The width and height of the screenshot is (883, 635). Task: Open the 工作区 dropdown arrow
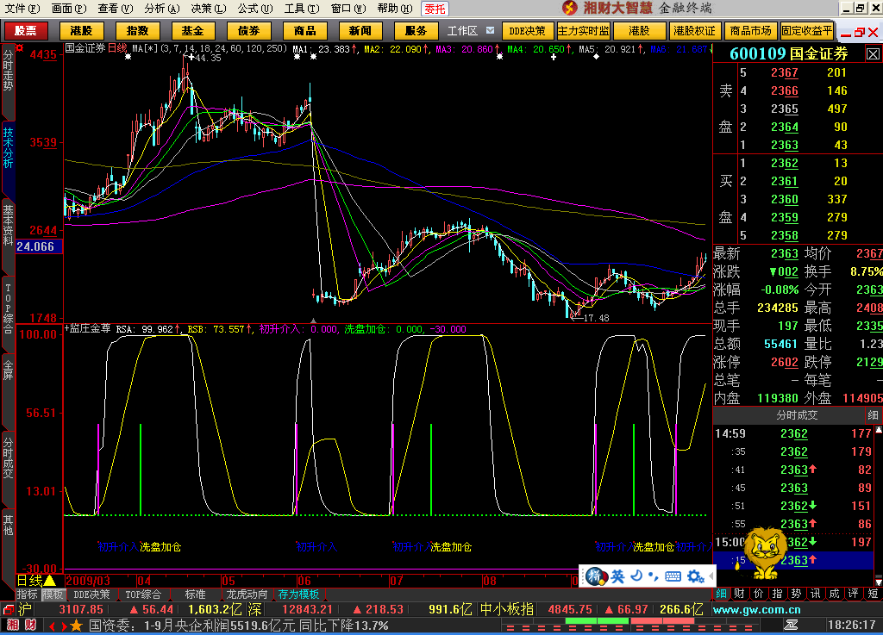(x=490, y=30)
